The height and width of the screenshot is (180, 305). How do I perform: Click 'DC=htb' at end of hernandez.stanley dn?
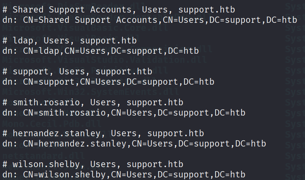(x=251, y=144)
